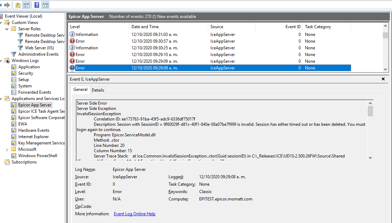This screenshot has height=223, width=392.
Task: Click the Correlation ID line in description
Action: click(145, 119)
